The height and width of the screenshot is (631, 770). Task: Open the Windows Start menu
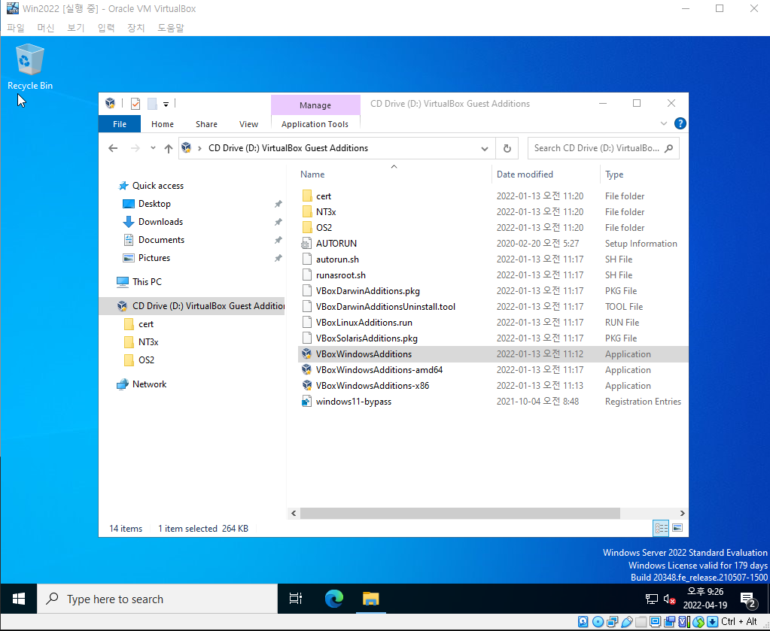[x=19, y=599]
